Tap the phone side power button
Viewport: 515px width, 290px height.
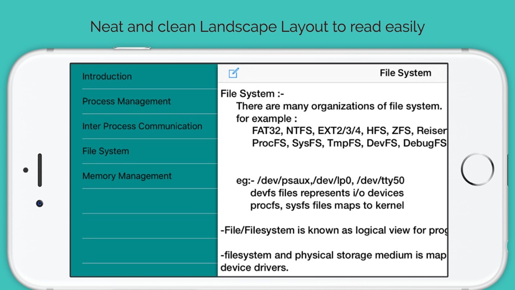point(132,48)
